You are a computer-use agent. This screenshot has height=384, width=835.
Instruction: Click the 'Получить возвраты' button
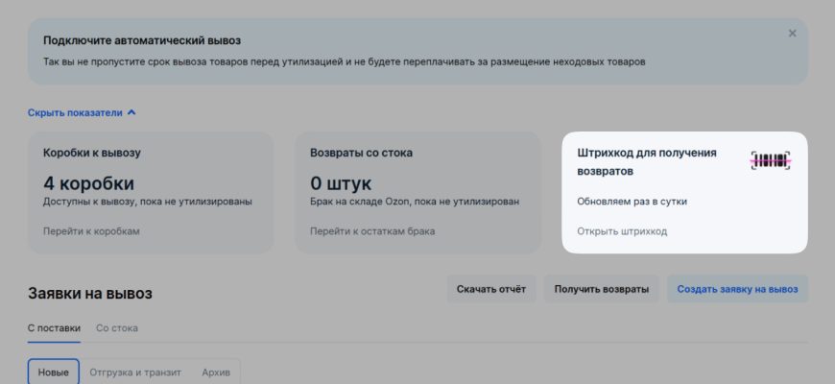(x=601, y=289)
